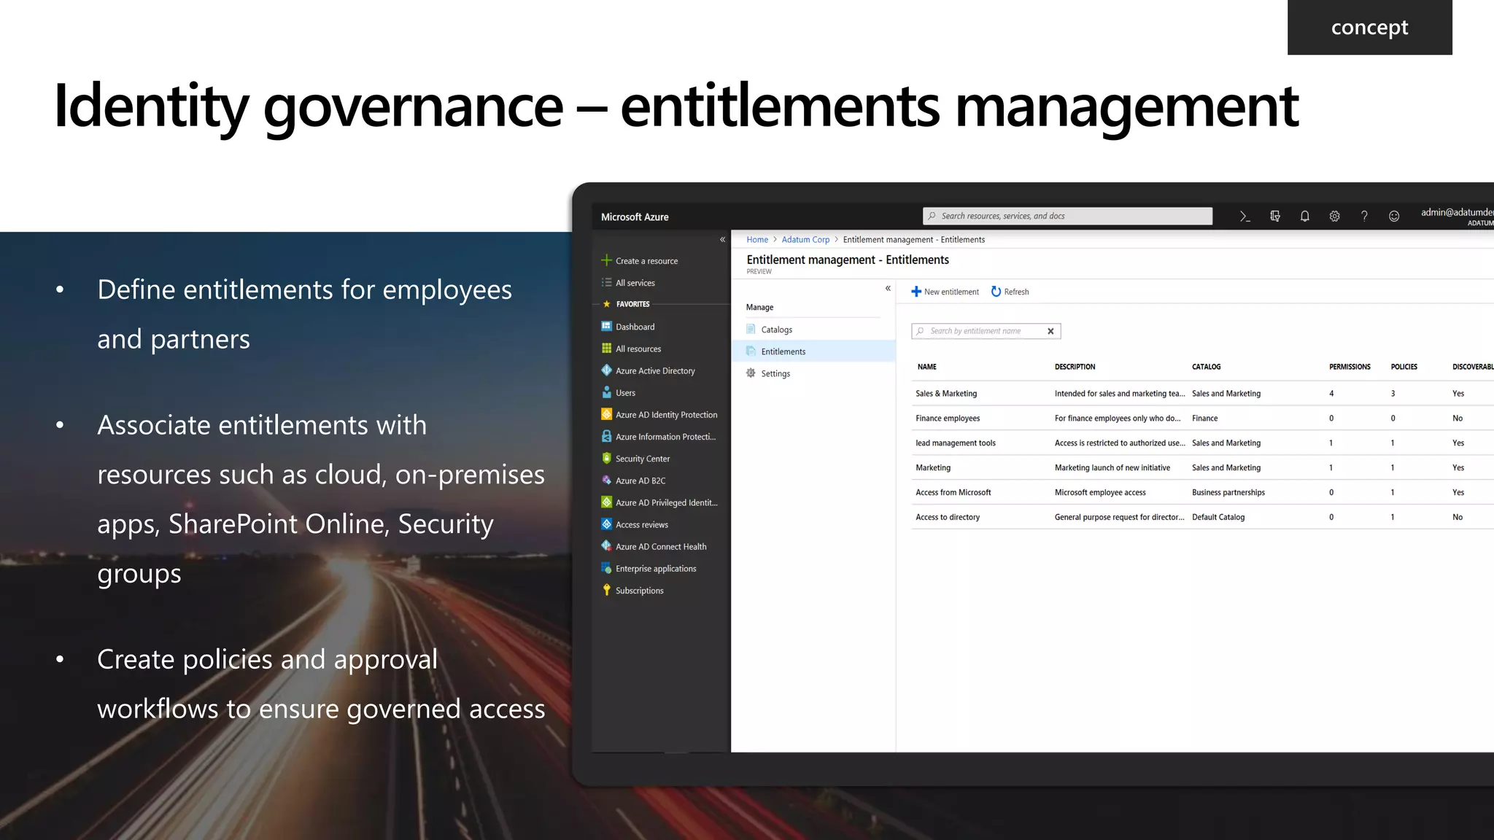Click the Azure AD Privileged Identity icon
The width and height of the screenshot is (1494, 840).
[606, 502]
